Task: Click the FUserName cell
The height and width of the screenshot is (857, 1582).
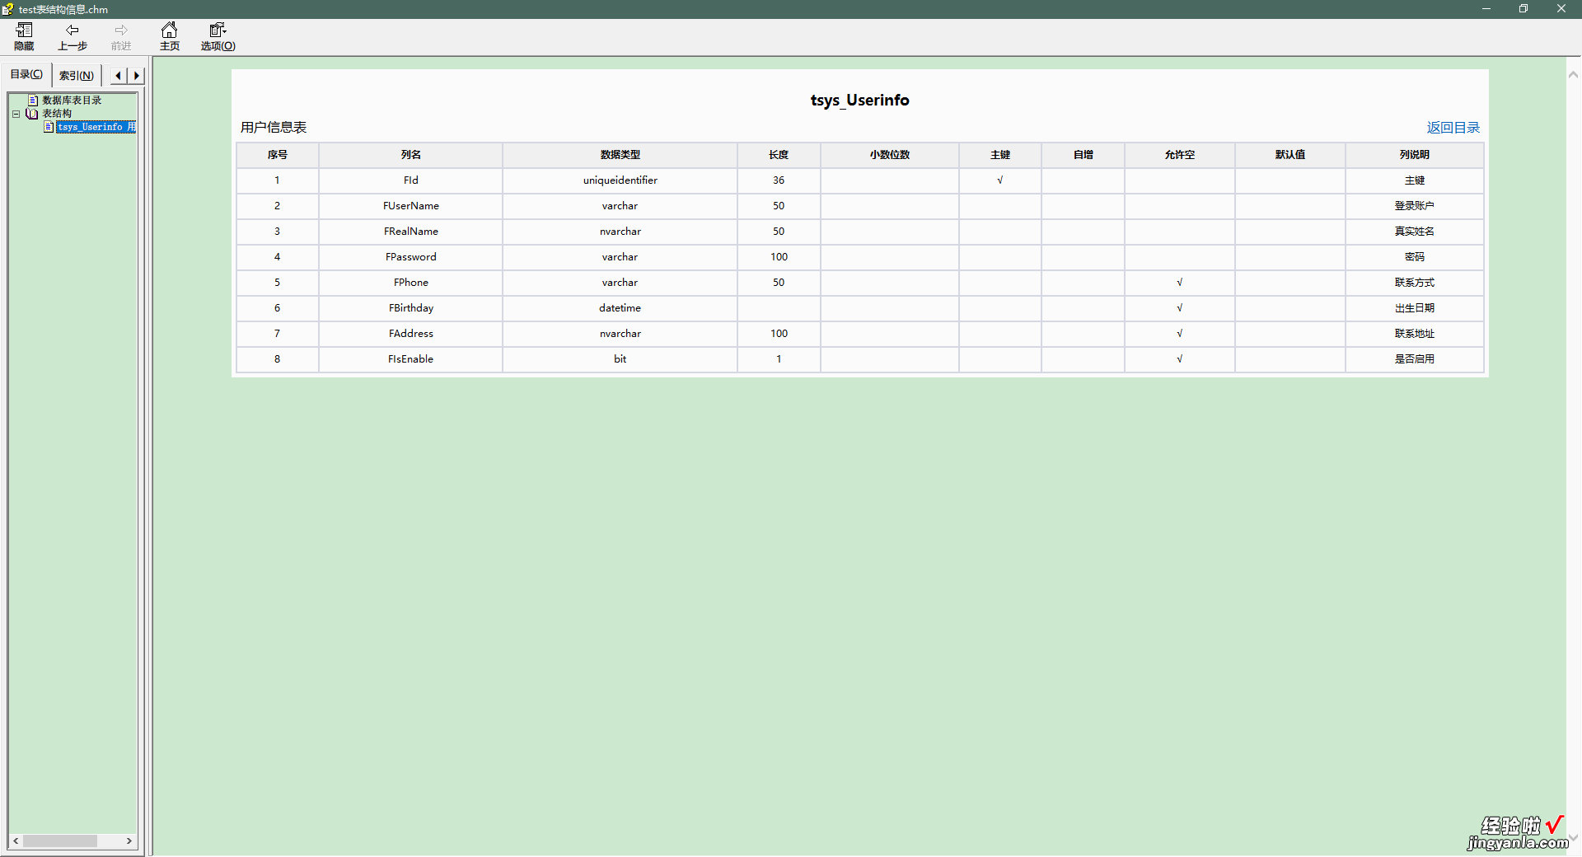Action: 411,206
